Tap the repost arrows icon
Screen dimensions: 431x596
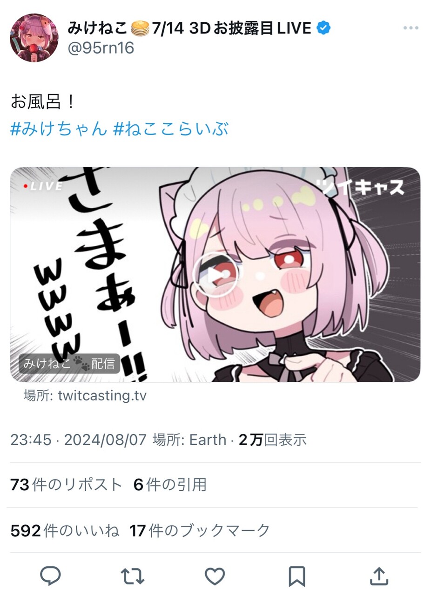point(133,576)
